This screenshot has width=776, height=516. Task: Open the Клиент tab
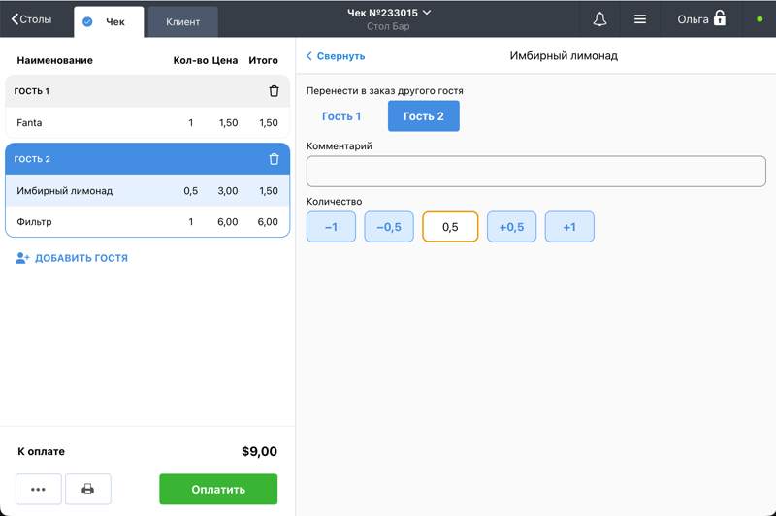pyautogui.click(x=182, y=21)
